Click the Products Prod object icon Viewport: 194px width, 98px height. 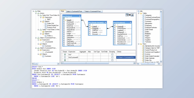pos(46,28)
